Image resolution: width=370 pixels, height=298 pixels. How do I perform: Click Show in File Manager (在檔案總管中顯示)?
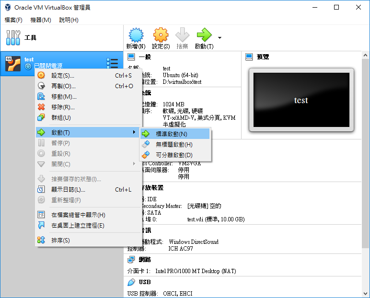pos(89,215)
